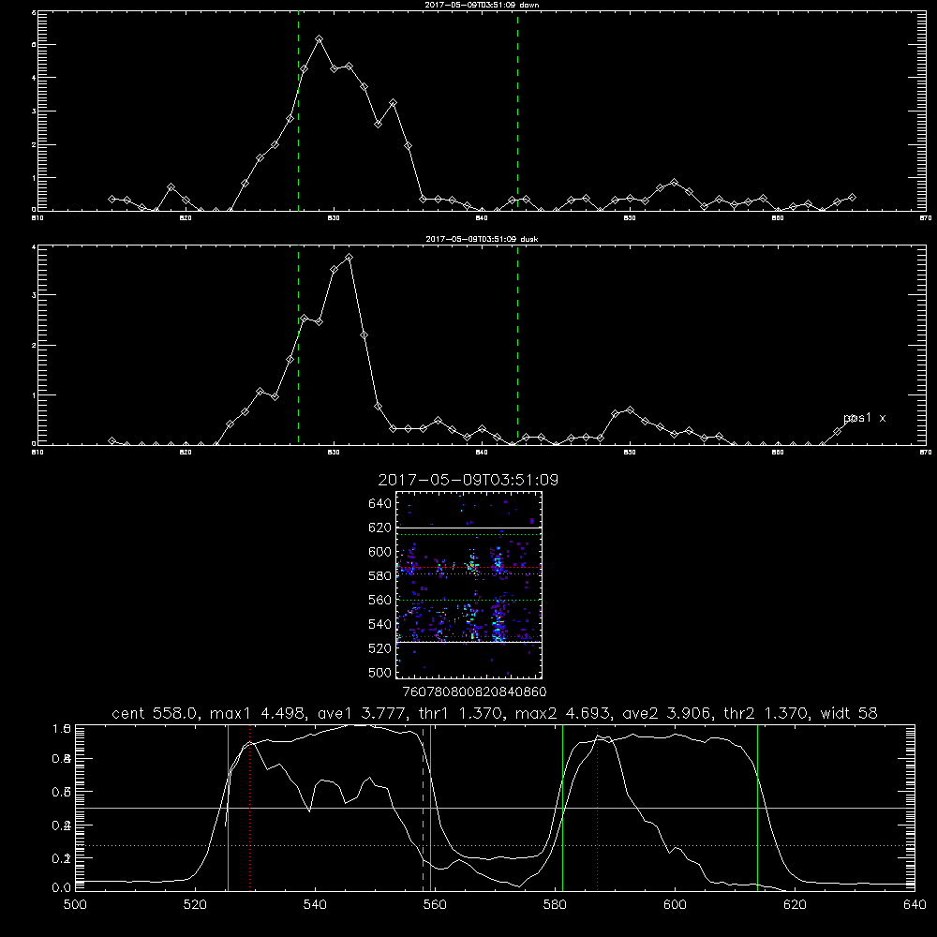
Task: Click the dusk plot title text
Action: 482,239
